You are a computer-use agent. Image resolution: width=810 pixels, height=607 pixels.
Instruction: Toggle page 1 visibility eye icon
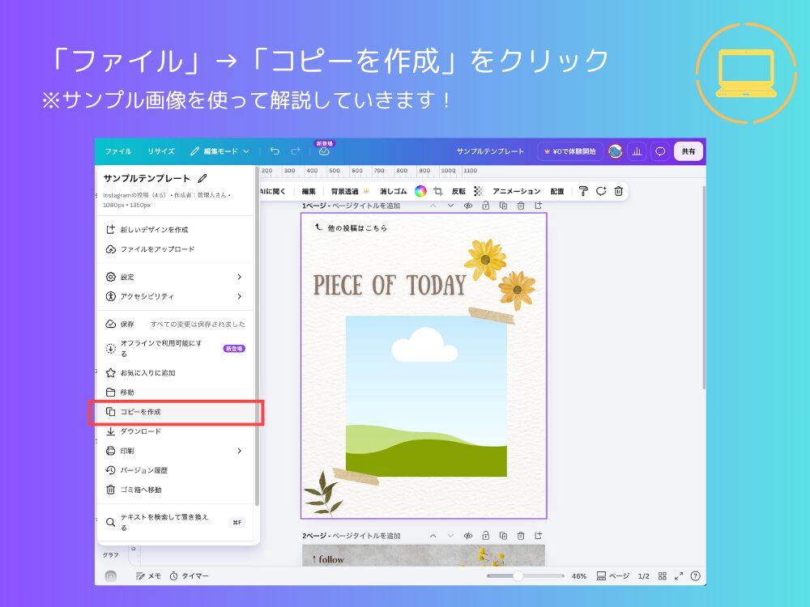click(x=468, y=206)
